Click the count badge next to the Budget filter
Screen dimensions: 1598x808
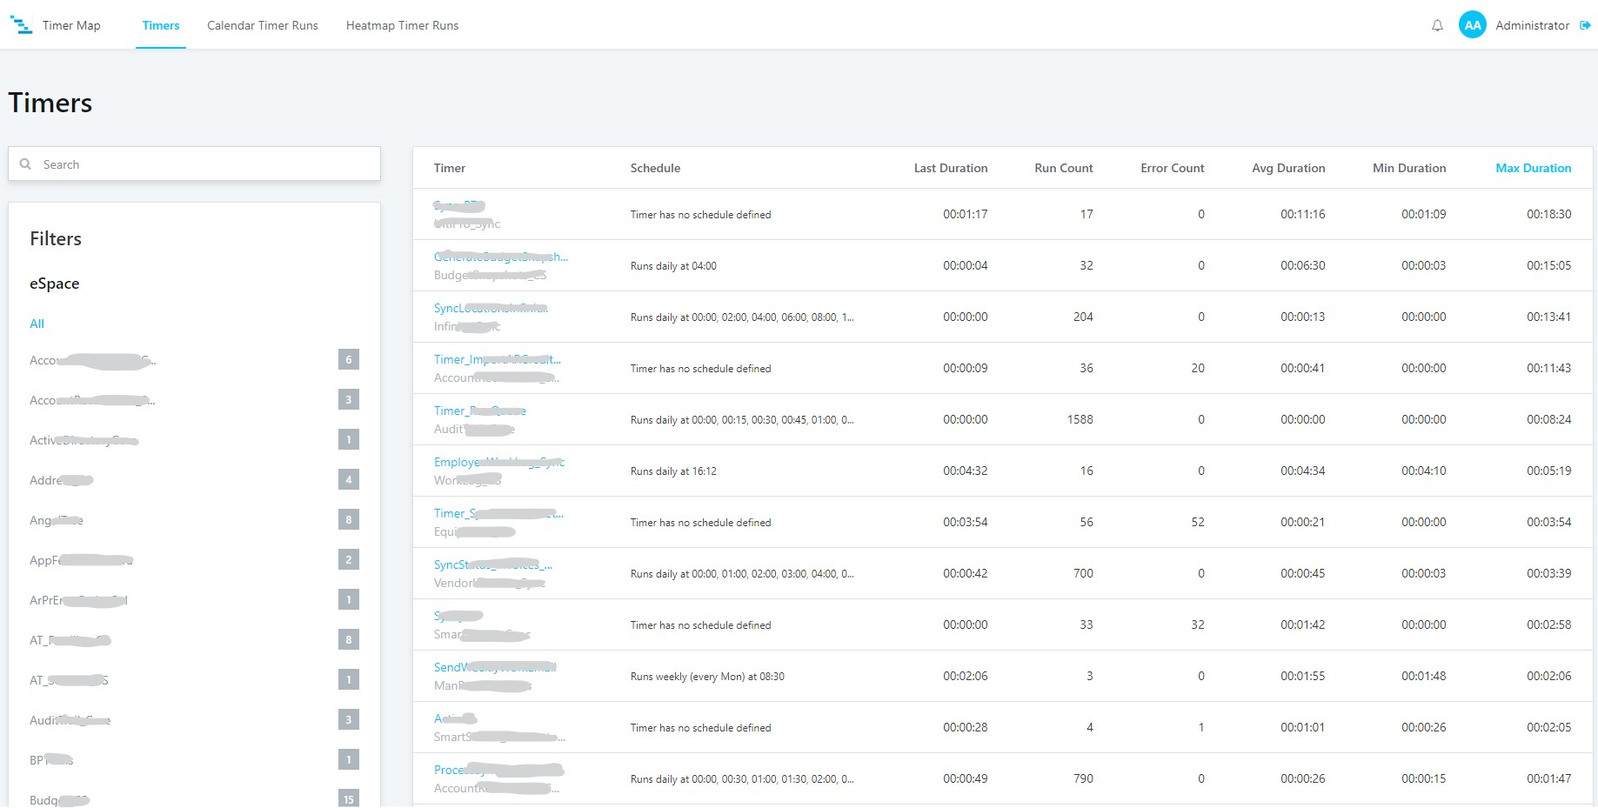[x=349, y=798]
